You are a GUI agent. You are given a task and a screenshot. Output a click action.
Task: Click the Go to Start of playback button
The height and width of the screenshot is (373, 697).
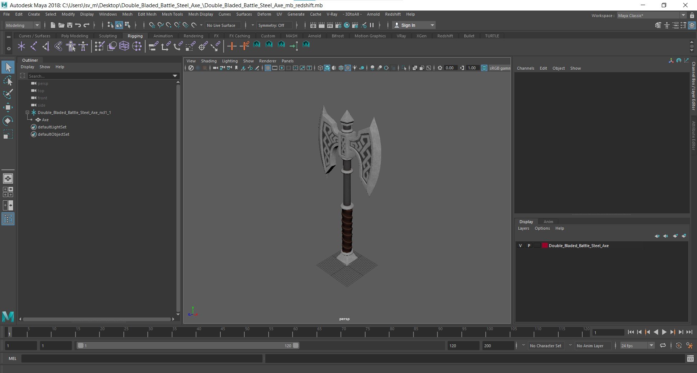point(631,332)
